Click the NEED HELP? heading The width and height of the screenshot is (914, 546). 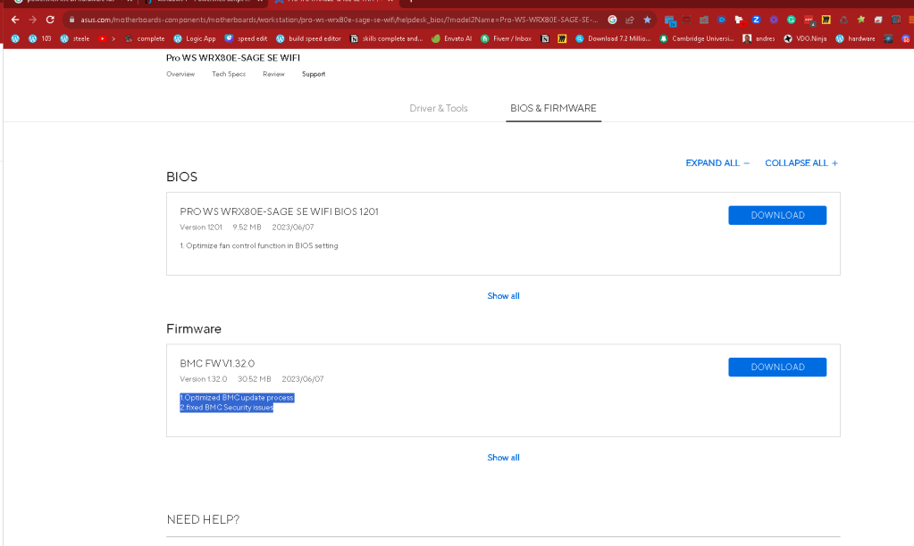pos(203,519)
